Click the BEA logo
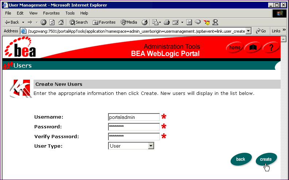289x180 pixels. point(20,47)
